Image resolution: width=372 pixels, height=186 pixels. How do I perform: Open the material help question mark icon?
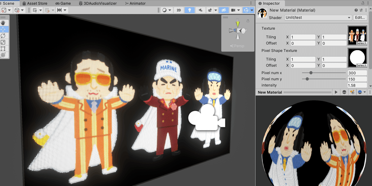pyautogui.click(x=356, y=10)
